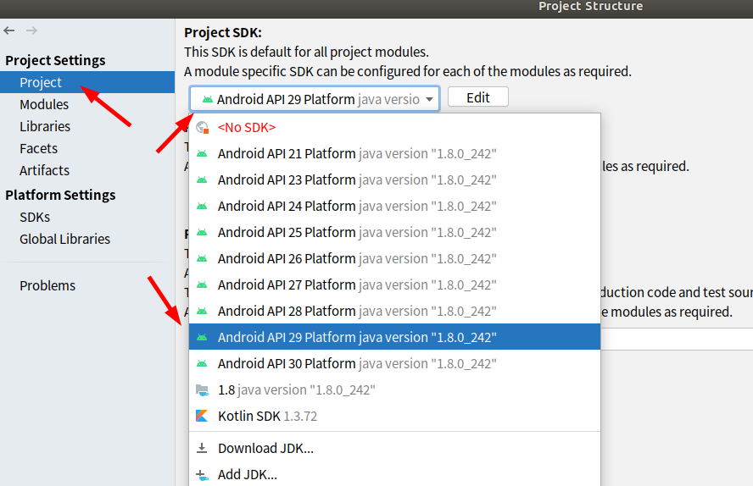Choose highlighted Android API 29 Platform

395,337
